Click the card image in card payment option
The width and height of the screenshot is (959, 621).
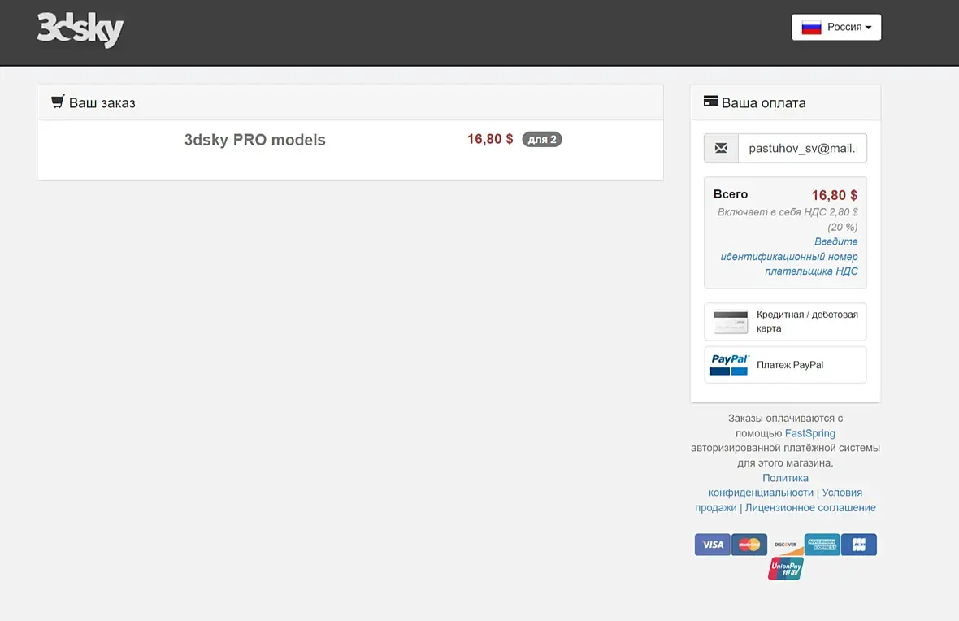pos(731,322)
